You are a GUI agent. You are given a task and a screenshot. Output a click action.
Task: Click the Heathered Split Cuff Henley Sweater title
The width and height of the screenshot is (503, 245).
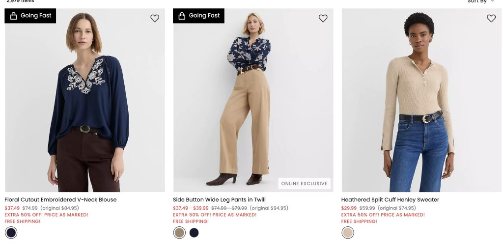click(x=390, y=200)
